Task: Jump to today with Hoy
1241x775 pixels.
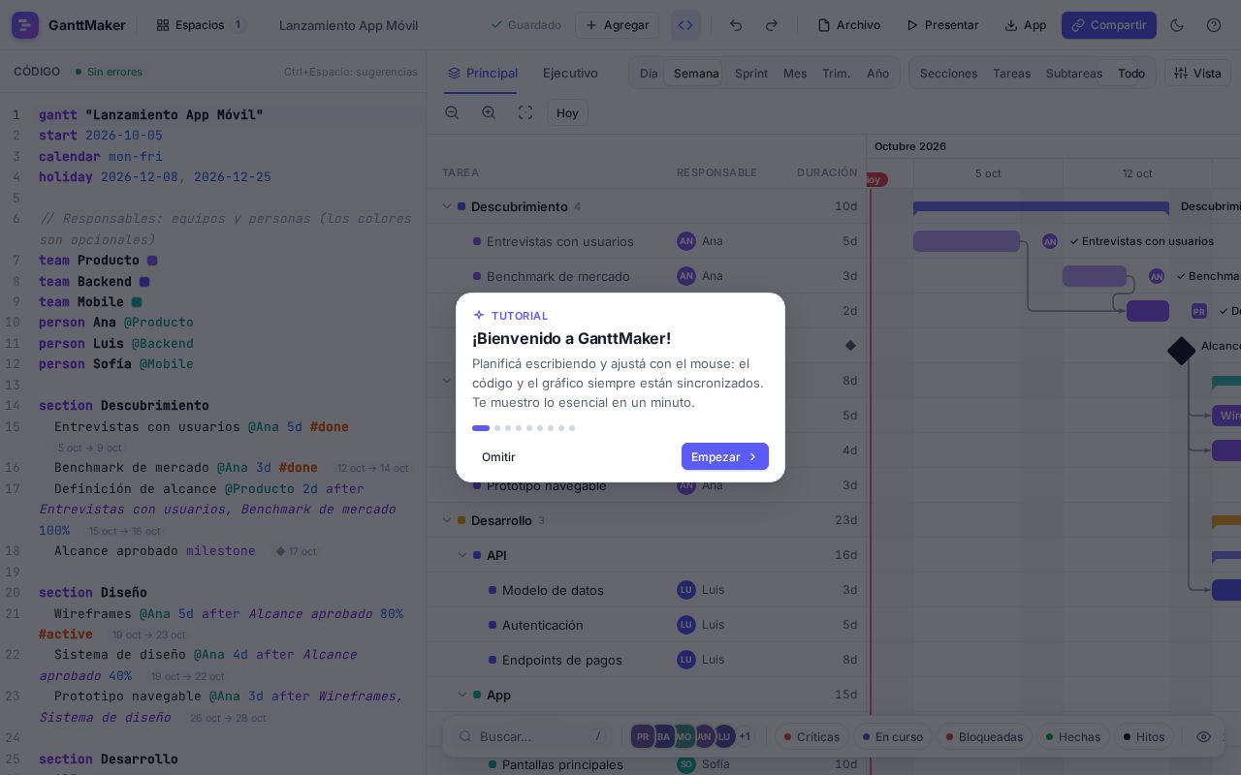Action: 567,112
